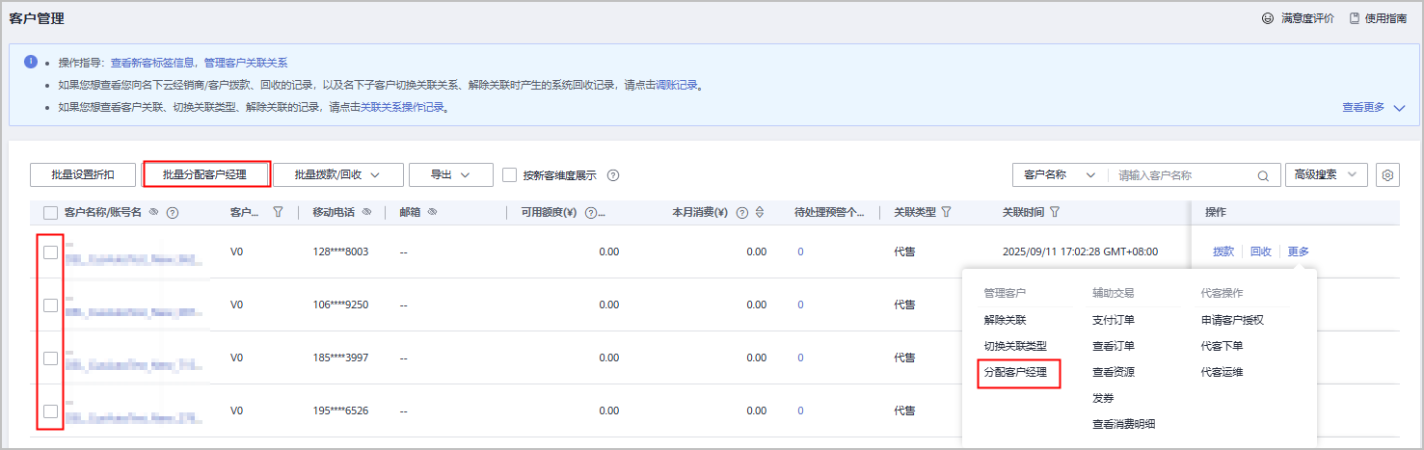
Task: Type in the 请输入客户名称 search field
Action: (x=1181, y=175)
